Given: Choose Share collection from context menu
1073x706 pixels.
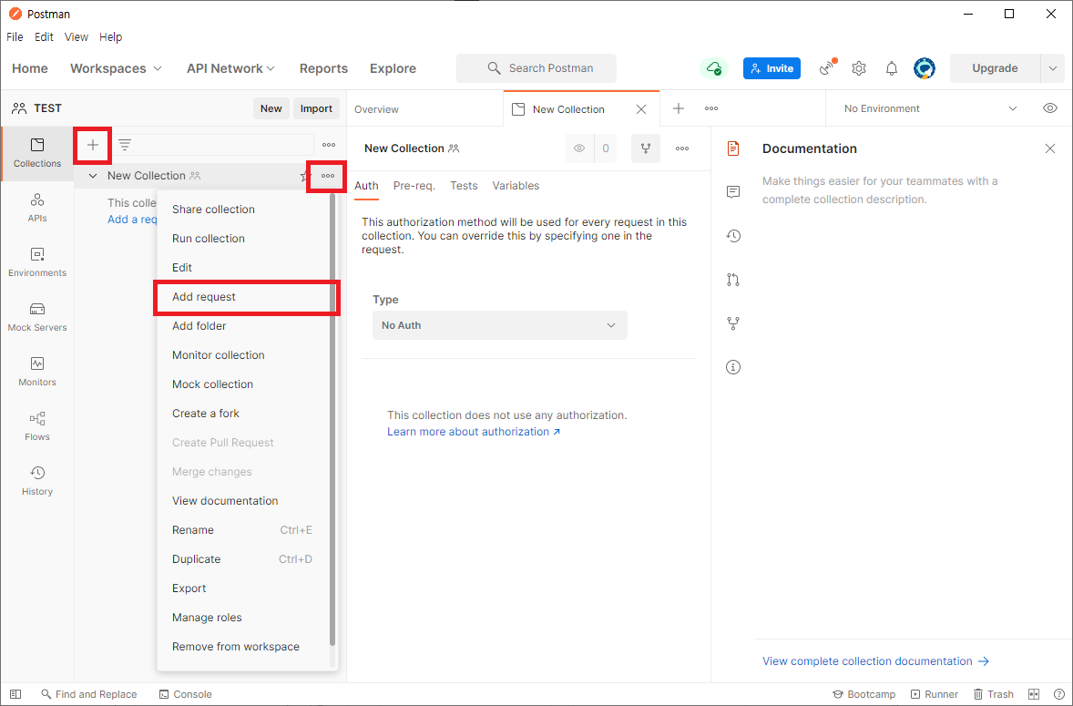Looking at the screenshot, I should (x=243, y=210).
